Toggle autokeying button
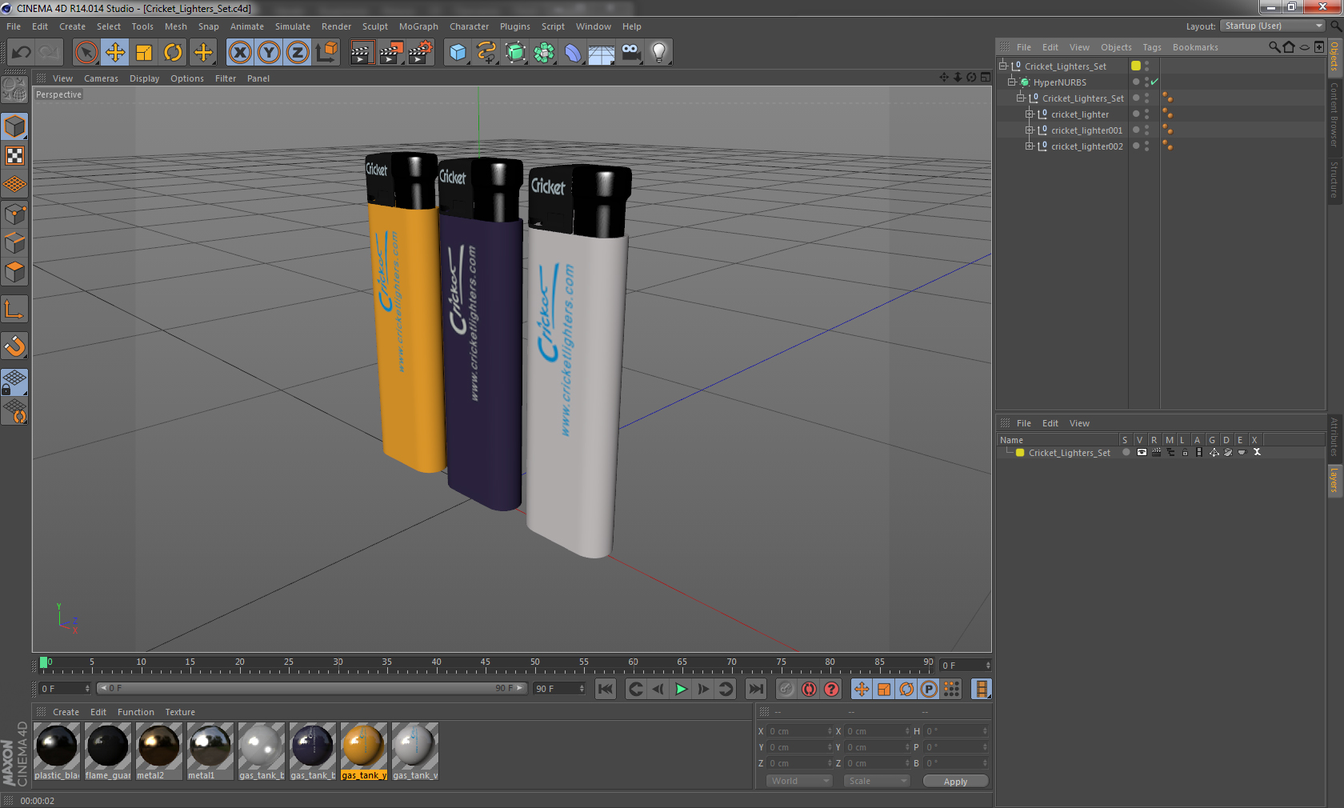Image resolution: width=1344 pixels, height=808 pixels. (809, 689)
